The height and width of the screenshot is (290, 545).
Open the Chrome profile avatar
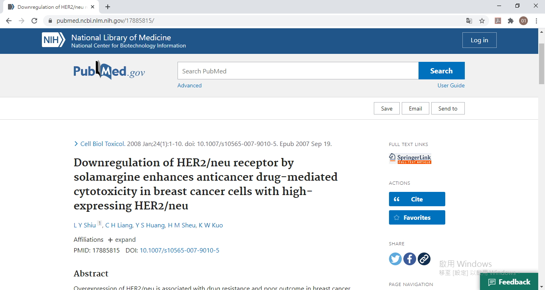click(x=523, y=21)
